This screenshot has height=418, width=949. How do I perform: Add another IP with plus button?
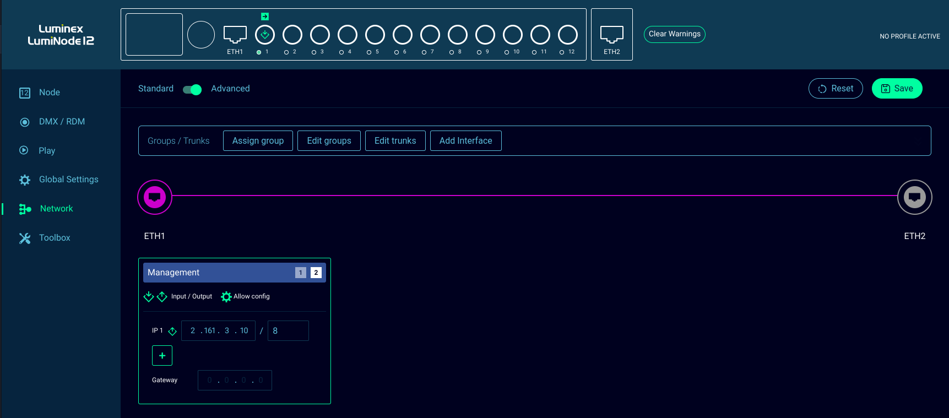point(162,356)
